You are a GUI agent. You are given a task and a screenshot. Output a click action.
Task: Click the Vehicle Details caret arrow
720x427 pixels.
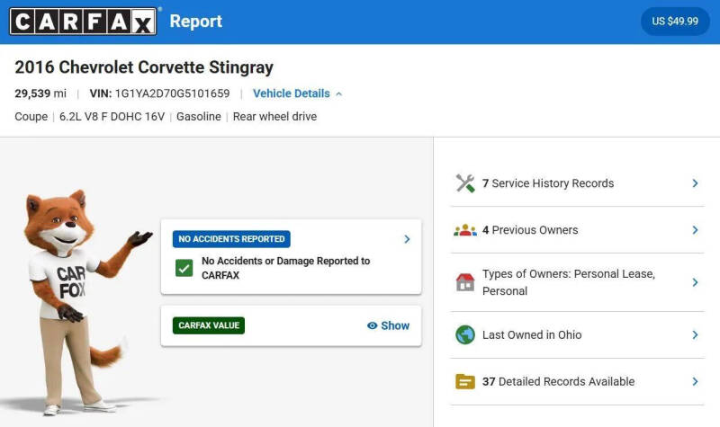339,94
